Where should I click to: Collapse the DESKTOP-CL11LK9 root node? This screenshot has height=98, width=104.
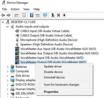click(3, 22)
